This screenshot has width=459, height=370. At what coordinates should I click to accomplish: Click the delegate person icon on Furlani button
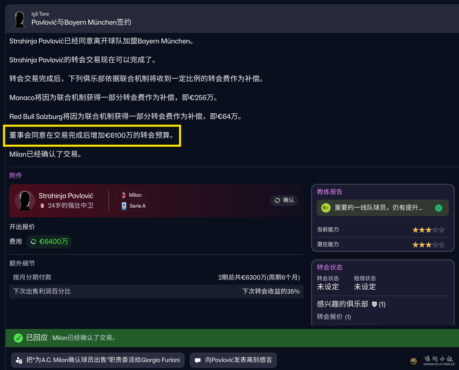[x=19, y=360]
